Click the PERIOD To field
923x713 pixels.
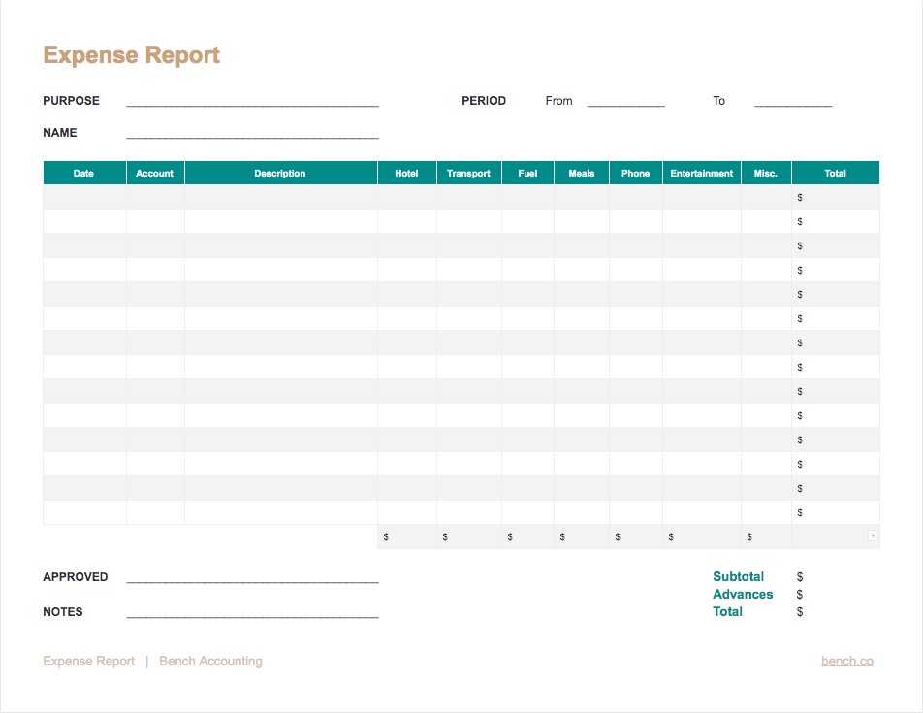click(792, 100)
